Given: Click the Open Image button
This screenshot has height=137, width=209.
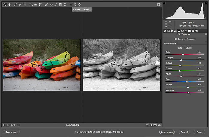Looking at the screenshot, I should [x=167, y=132].
